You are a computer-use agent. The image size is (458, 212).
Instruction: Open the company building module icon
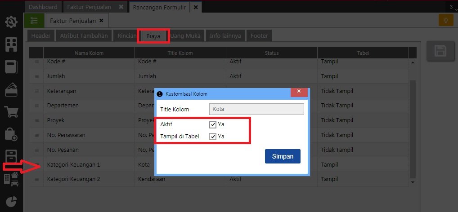tap(11, 44)
